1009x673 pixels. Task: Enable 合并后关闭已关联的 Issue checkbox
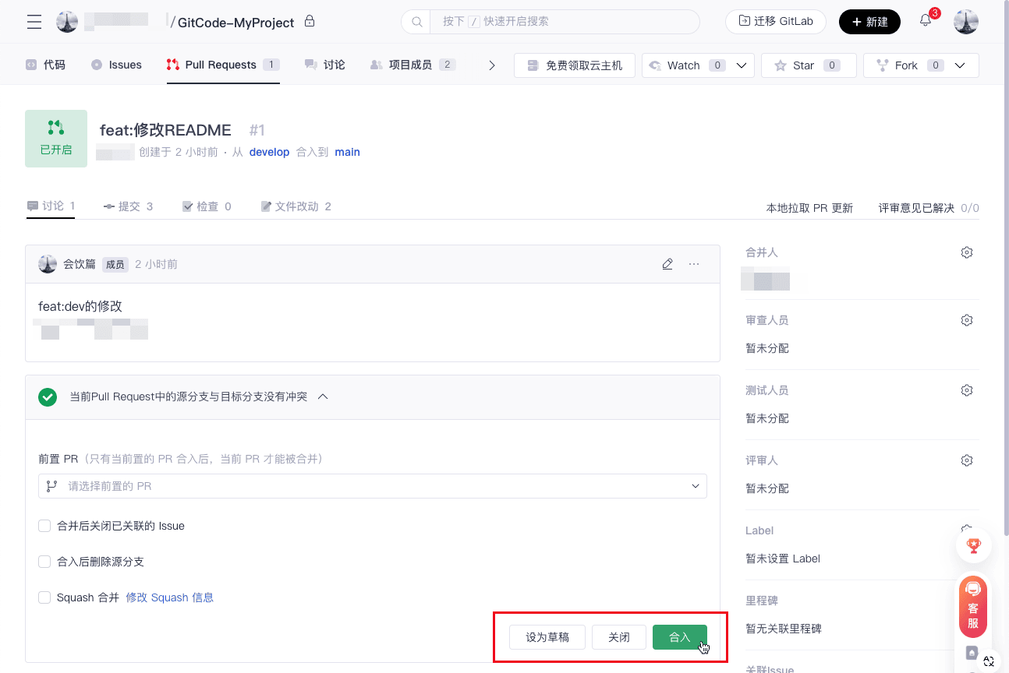44,526
